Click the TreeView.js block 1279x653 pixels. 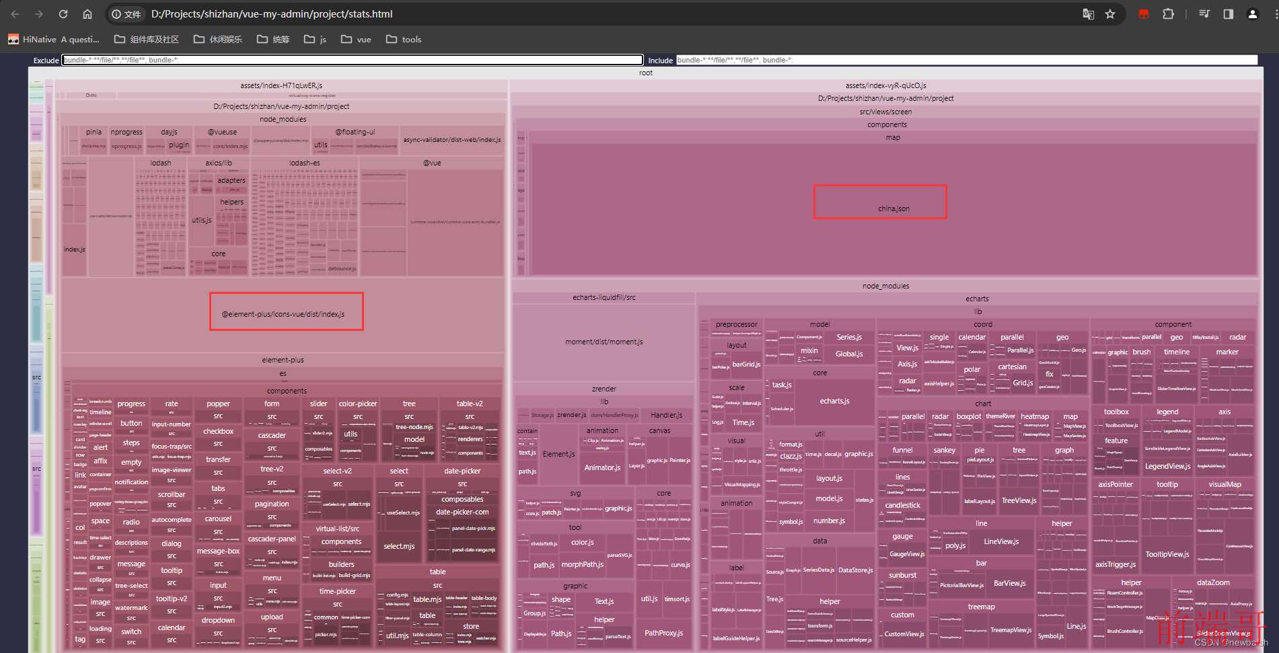[1019, 500]
